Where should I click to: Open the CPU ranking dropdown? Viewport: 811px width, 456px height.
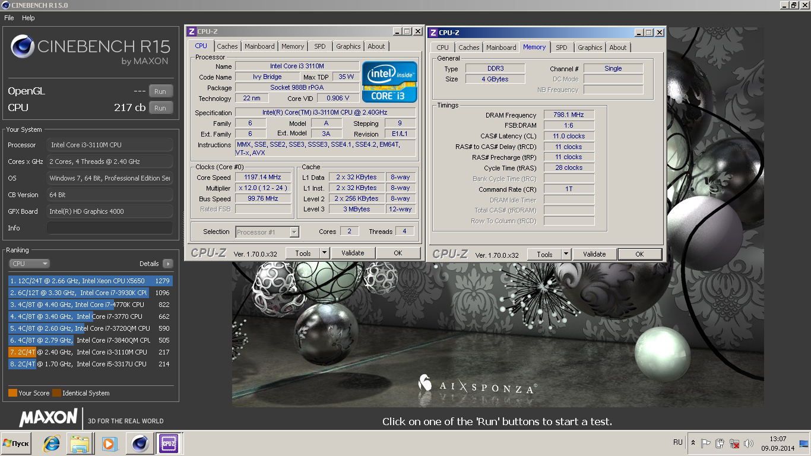point(30,264)
